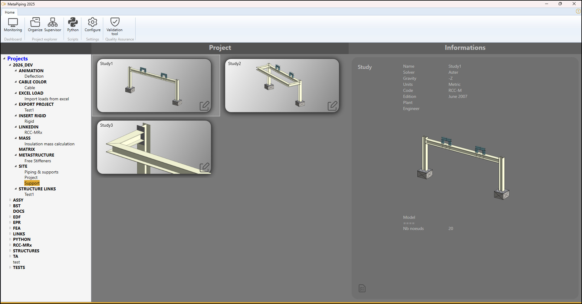582x304 pixels.
Task: Open the Monitoring dashboard
Action: click(x=13, y=25)
